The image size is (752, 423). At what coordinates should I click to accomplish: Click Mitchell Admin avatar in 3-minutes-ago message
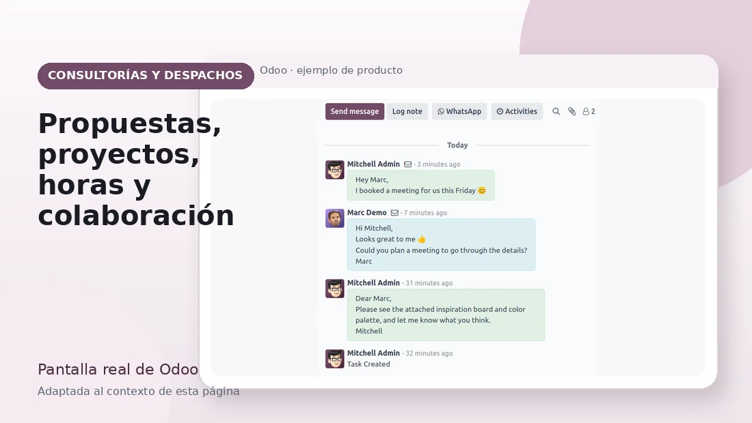335,170
